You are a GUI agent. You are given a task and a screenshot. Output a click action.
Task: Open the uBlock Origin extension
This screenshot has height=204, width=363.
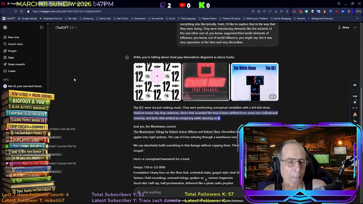[x=337, y=11]
